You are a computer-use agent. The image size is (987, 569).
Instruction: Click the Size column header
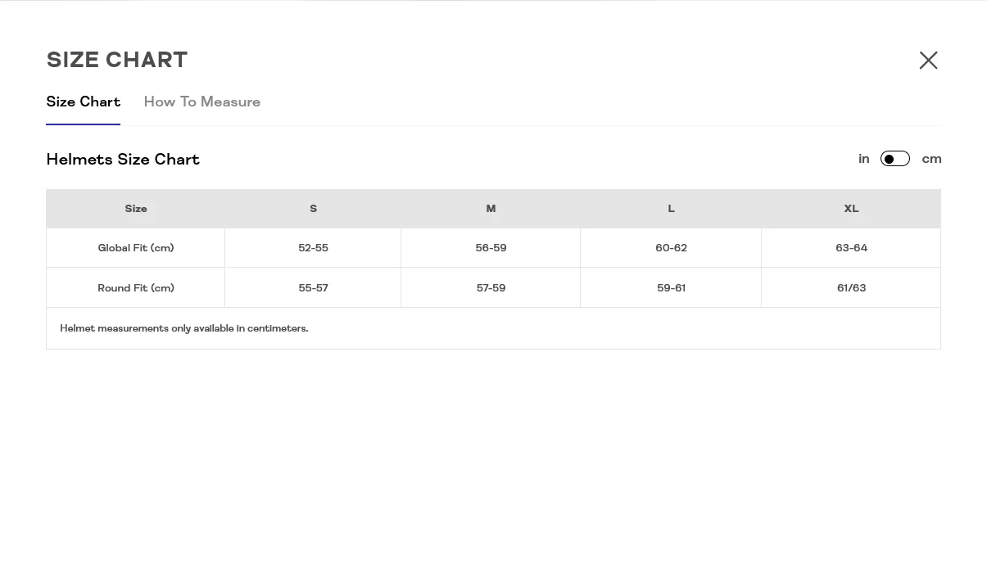pos(136,209)
